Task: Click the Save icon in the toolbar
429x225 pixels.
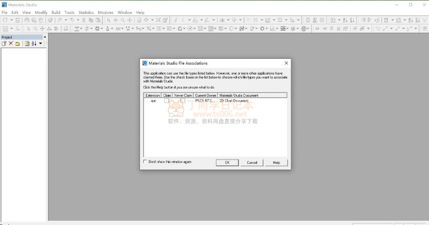Action: point(18,20)
